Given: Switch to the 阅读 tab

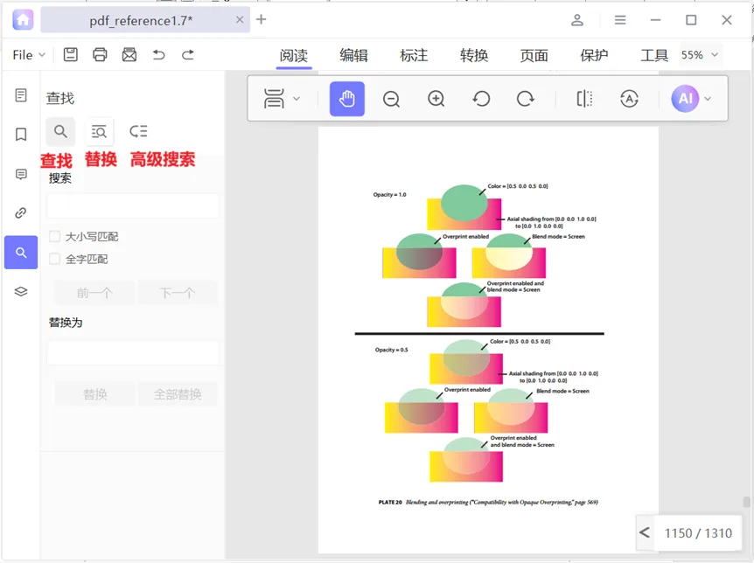Looking at the screenshot, I should (294, 56).
